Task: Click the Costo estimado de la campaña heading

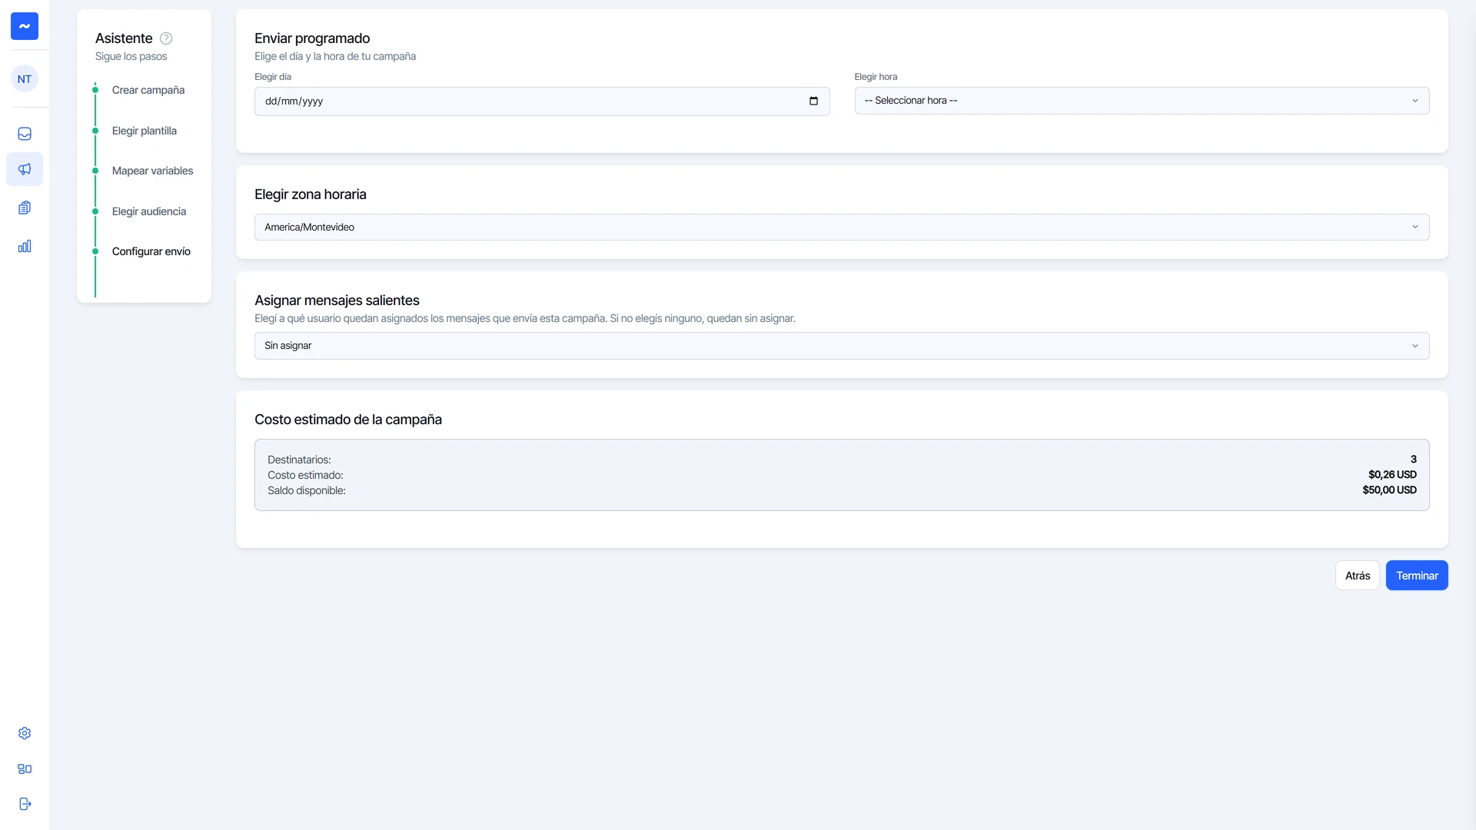Action: click(348, 420)
